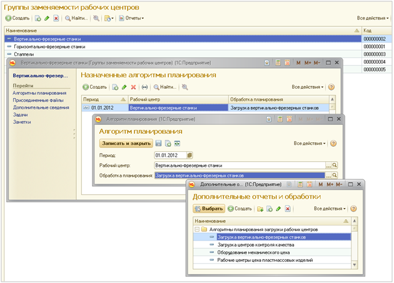
Task: Click Создать in Назначенные алгоритмы планирования
Action: point(94,87)
